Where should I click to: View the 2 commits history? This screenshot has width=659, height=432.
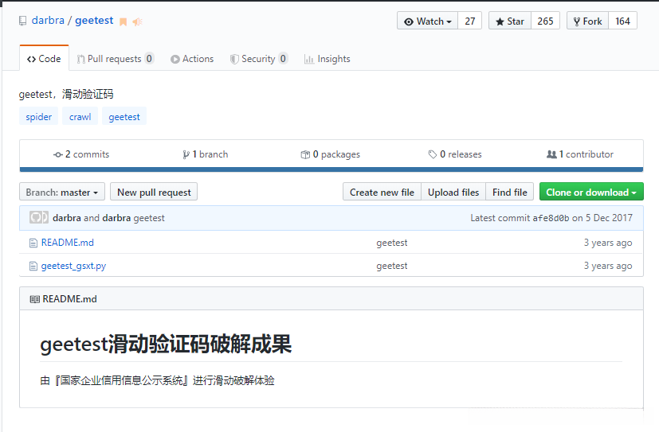tap(81, 154)
